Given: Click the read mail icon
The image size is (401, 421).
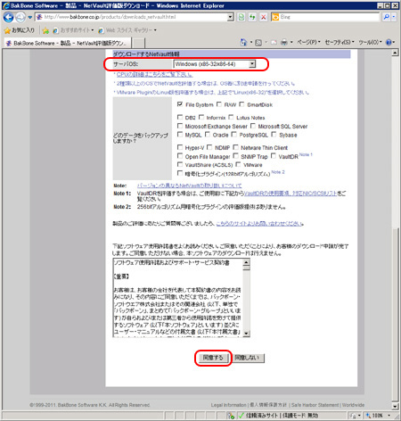Looking at the screenshot, I should 274,43.
